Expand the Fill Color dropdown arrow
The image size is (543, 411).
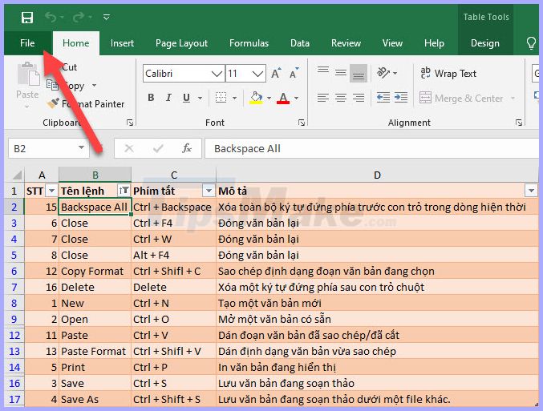pyautogui.click(x=269, y=99)
